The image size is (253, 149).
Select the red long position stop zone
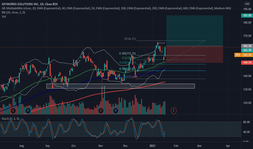tap(195, 54)
